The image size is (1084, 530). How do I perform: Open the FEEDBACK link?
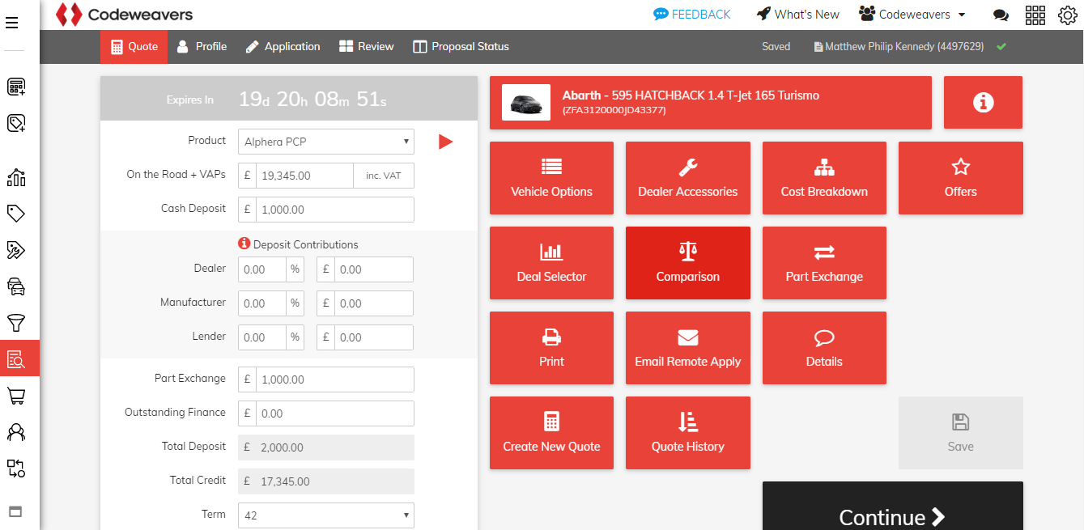692,15
